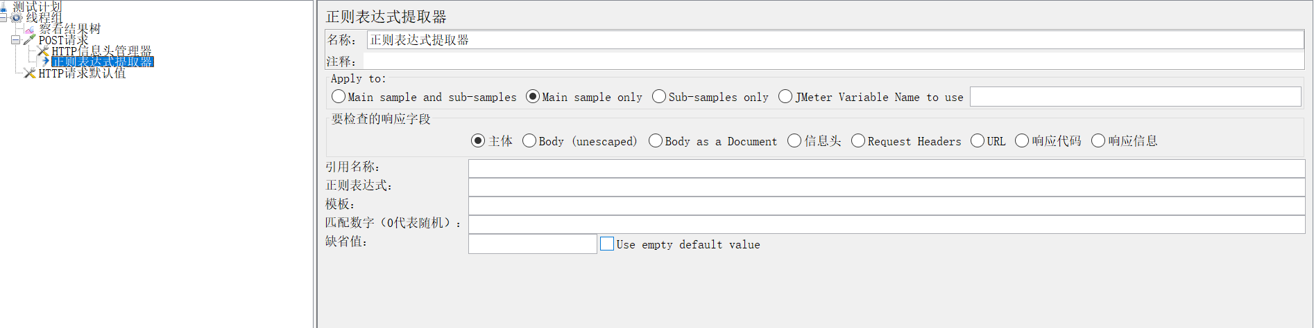Click the 正则表达式提取器 panel title
The image size is (1314, 328).
[386, 17]
